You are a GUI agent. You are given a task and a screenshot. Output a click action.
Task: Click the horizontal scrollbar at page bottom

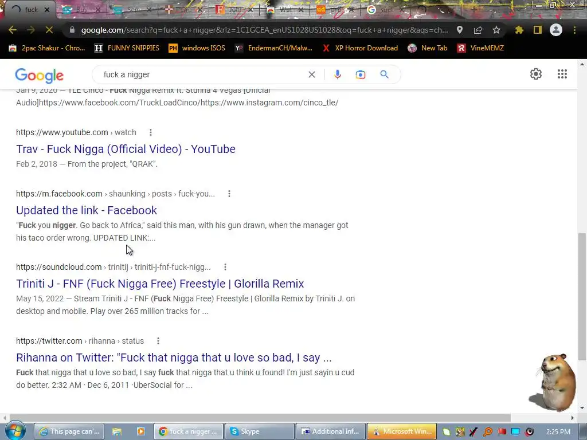coord(260,418)
